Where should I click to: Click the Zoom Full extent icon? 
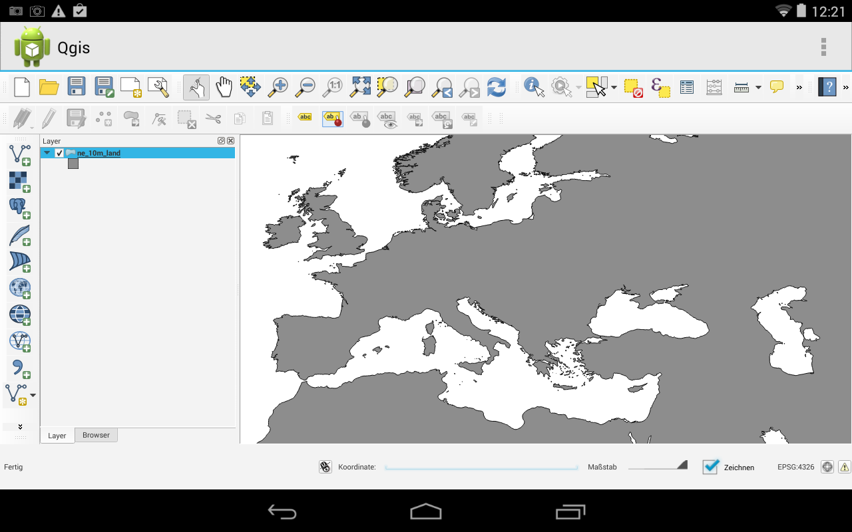360,86
